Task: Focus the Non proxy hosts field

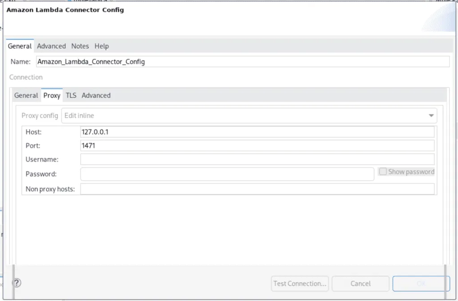Action: coord(257,189)
